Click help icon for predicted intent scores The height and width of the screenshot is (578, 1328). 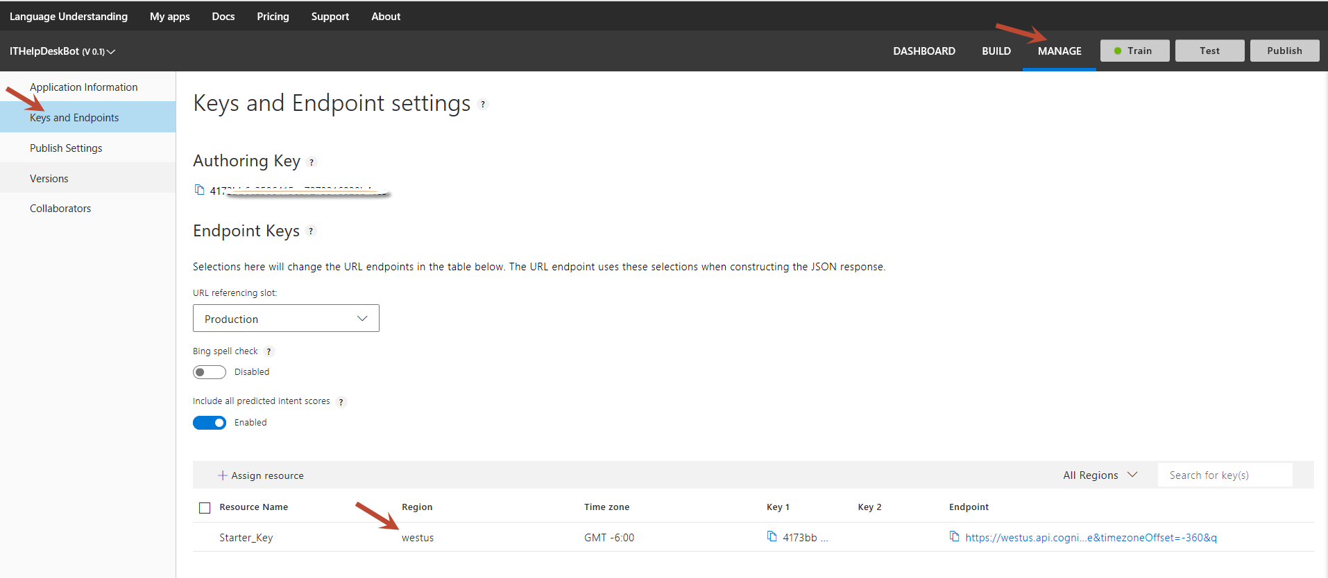(341, 402)
